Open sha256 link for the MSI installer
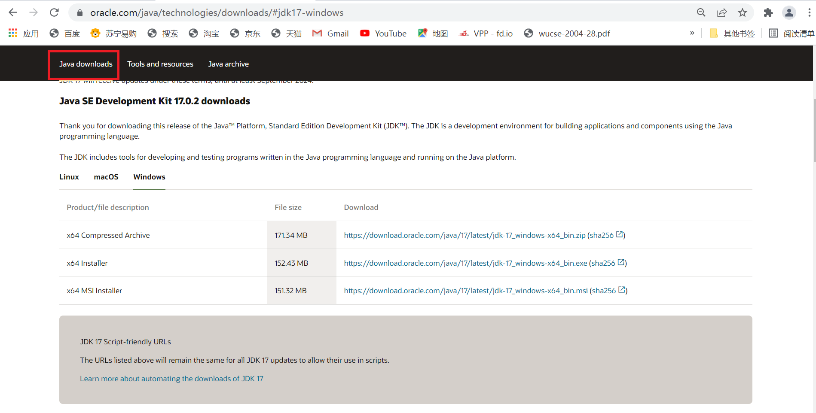 point(608,291)
